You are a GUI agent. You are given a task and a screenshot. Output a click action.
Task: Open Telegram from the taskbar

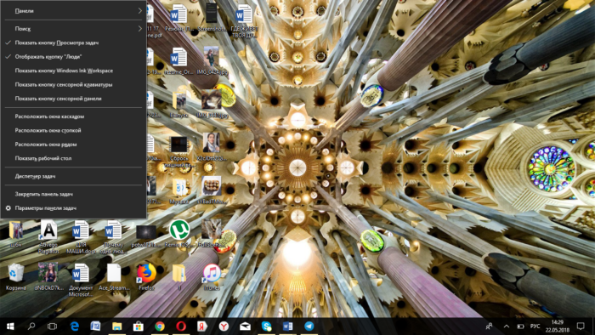tap(309, 326)
